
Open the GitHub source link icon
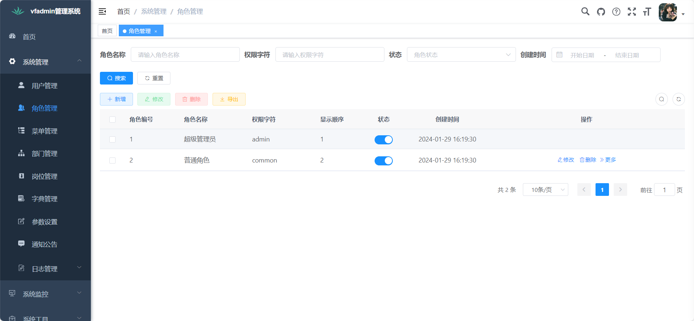(601, 12)
